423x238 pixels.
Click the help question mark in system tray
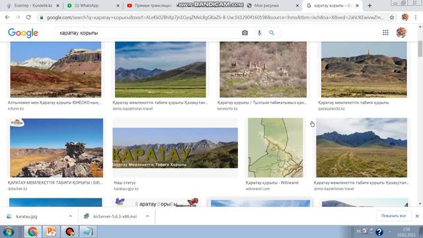click(x=379, y=232)
